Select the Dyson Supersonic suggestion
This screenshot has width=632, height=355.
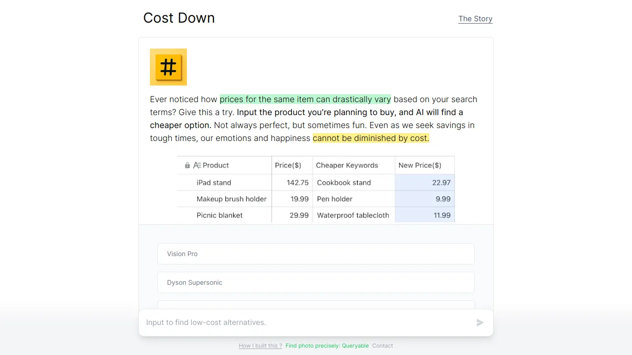[x=316, y=282]
